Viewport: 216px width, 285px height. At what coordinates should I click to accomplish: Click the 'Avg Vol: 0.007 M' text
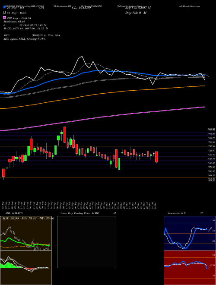click(138, 8)
